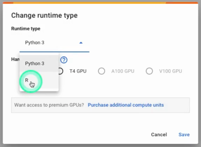Click the 'Want access to premium GPUs?' text
The image size is (201, 147).
[x=49, y=105]
